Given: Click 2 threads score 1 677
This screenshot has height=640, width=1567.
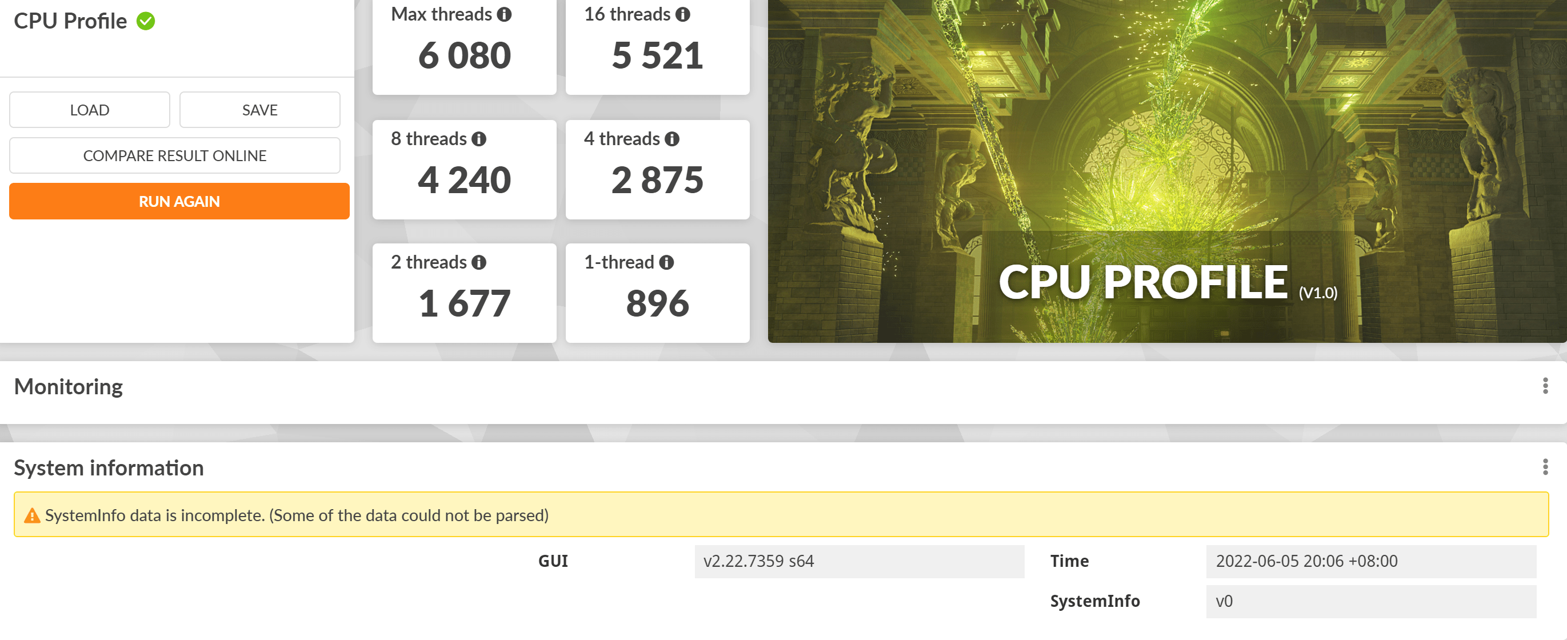Looking at the screenshot, I should tap(464, 304).
